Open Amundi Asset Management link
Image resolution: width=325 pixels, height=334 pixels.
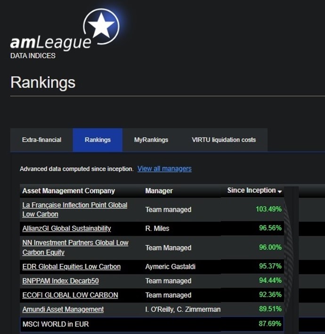coord(63,309)
